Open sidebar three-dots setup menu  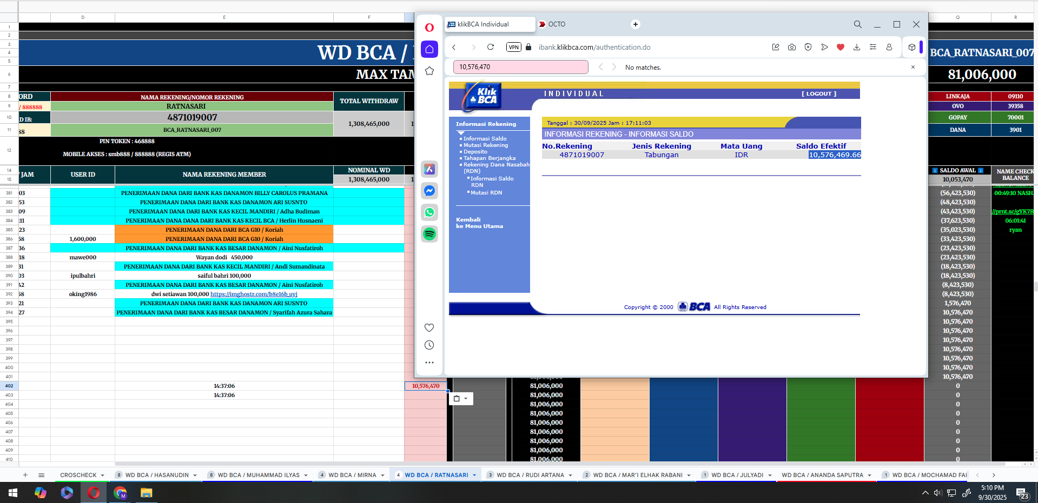click(x=429, y=363)
